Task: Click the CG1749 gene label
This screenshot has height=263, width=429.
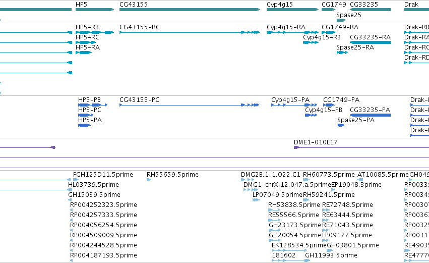Action: pyautogui.click(x=334, y=5)
